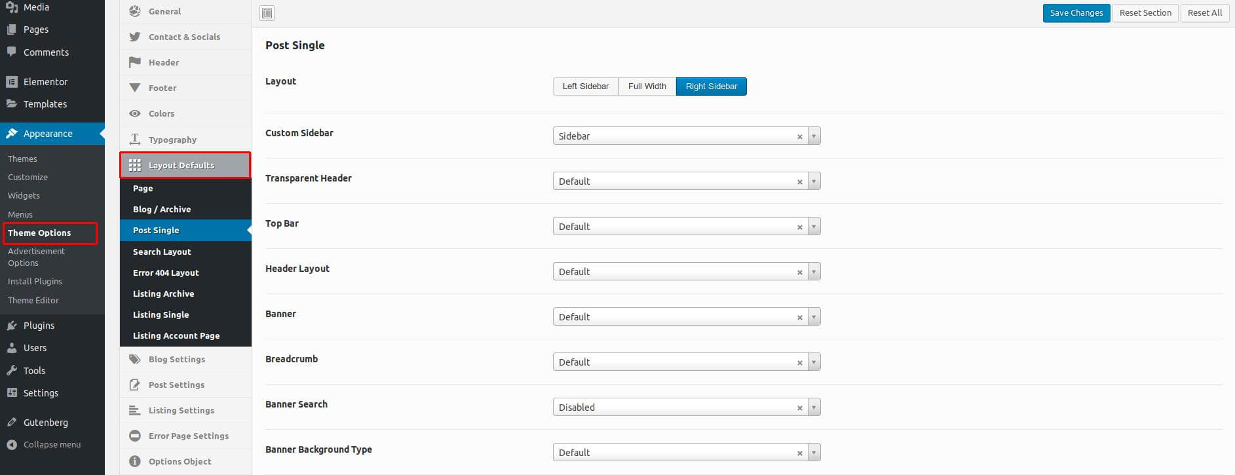
Task: Open the Page layout submenu item
Action: [x=185, y=188]
